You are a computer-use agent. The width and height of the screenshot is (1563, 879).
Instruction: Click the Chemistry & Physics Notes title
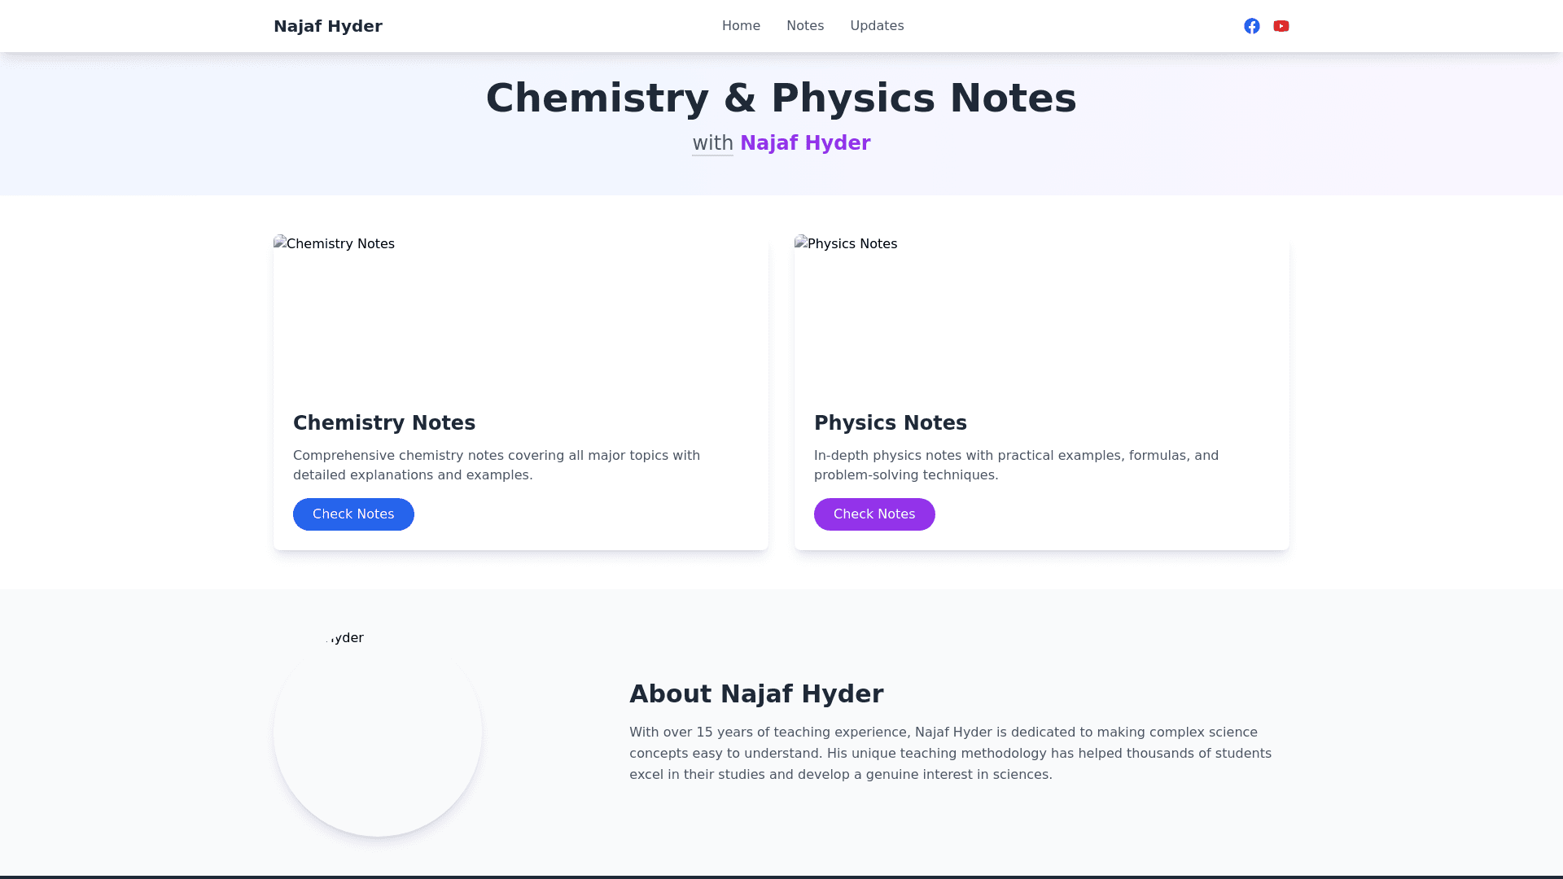(781, 98)
